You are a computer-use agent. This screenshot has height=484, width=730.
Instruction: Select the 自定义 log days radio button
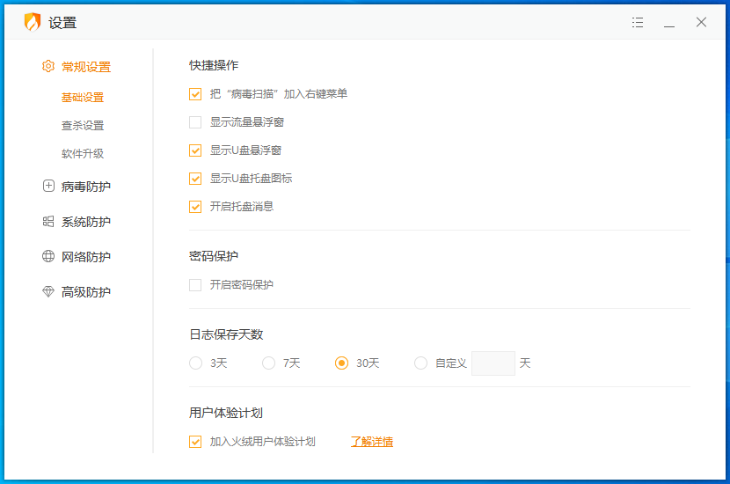tap(420, 363)
